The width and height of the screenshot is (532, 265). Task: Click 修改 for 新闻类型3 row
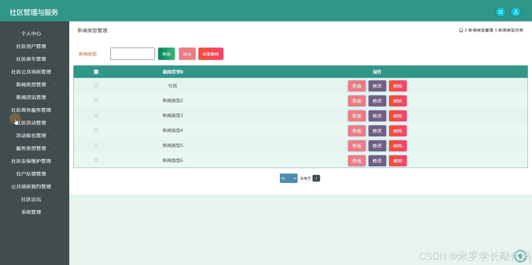[377, 116]
